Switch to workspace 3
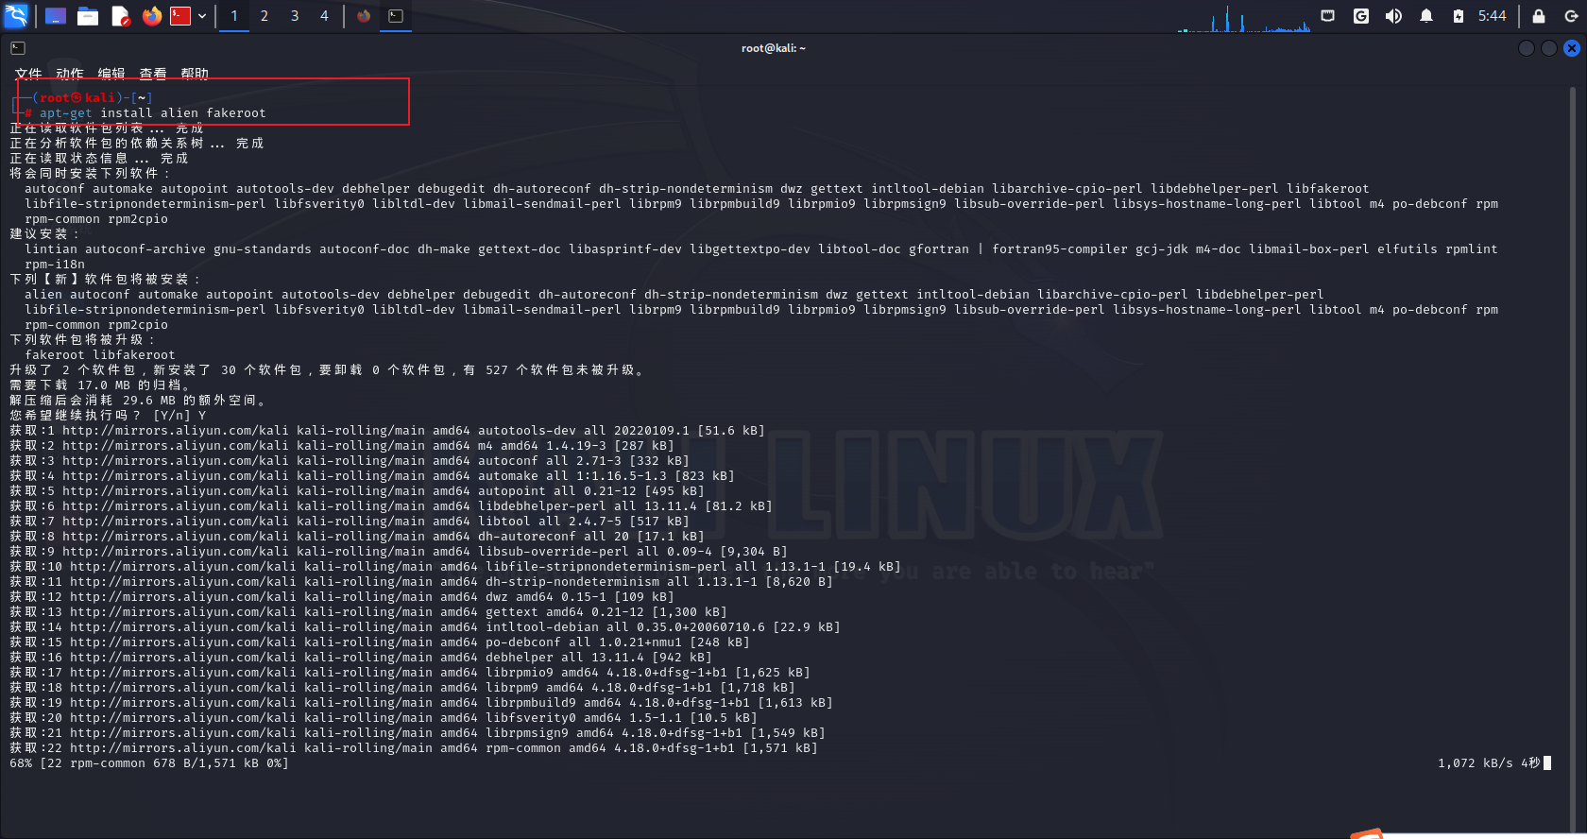1587x839 pixels. pyautogui.click(x=295, y=16)
